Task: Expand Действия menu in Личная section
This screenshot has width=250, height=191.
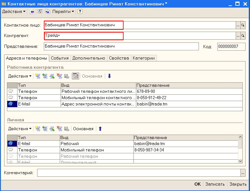Action: 20,129
